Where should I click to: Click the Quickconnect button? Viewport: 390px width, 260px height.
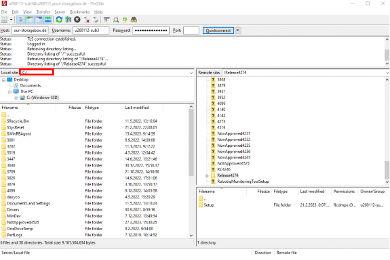tap(218, 30)
